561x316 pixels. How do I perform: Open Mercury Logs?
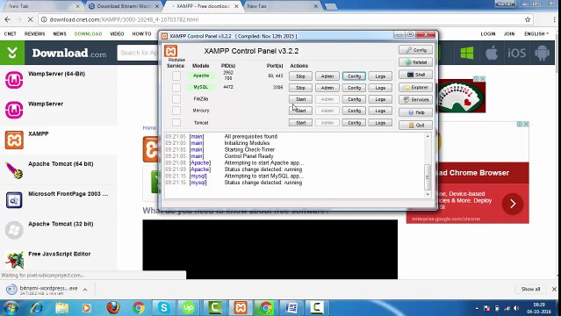(x=380, y=111)
